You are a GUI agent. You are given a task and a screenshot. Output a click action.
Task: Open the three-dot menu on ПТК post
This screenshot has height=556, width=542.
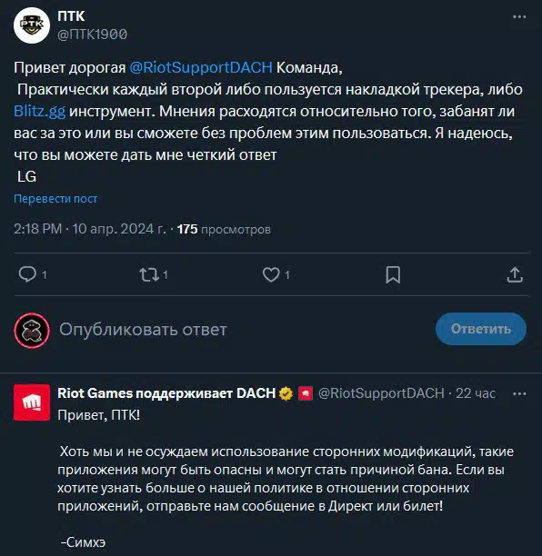pyautogui.click(x=519, y=16)
